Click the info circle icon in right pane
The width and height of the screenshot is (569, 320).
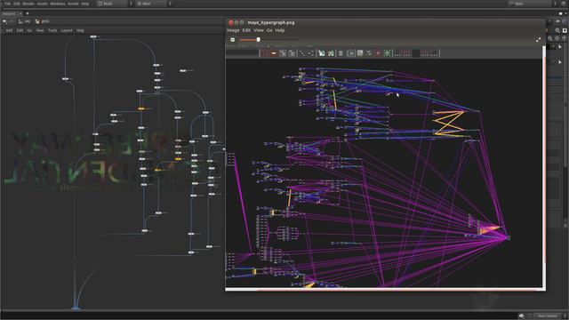(x=557, y=38)
